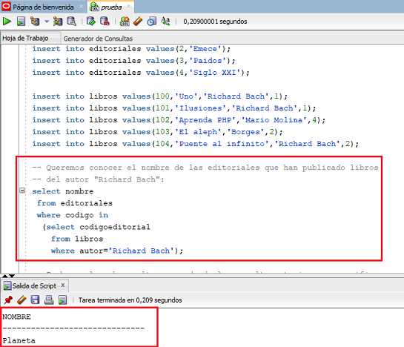404x347 pixels.
Task: Clear the worksheet with the eraser icon
Action: pos(138,22)
